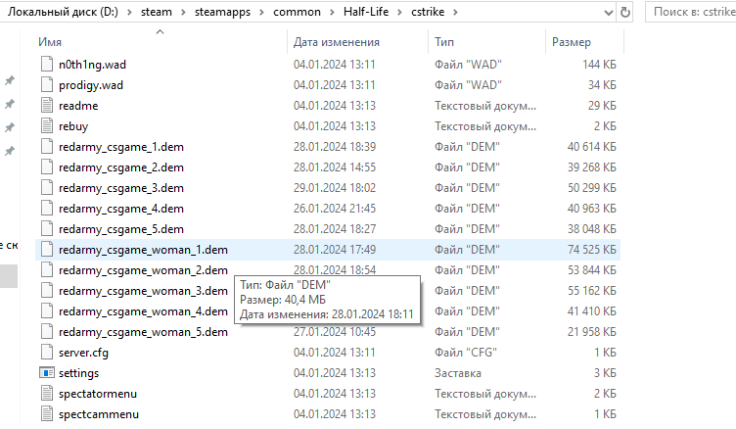The image size is (736, 429).
Task: Navigate to Half-Life breadcrumb
Action: (x=366, y=12)
